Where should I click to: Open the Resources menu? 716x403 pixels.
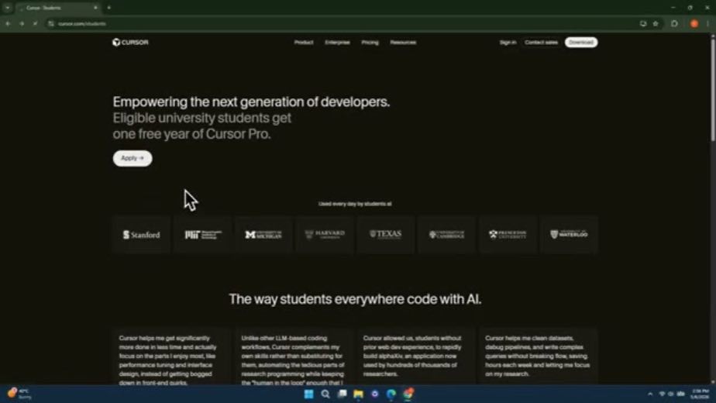click(x=403, y=43)
